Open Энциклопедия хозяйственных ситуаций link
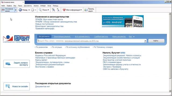This screenshot has width=172, height=96. (x=121, y=58)
